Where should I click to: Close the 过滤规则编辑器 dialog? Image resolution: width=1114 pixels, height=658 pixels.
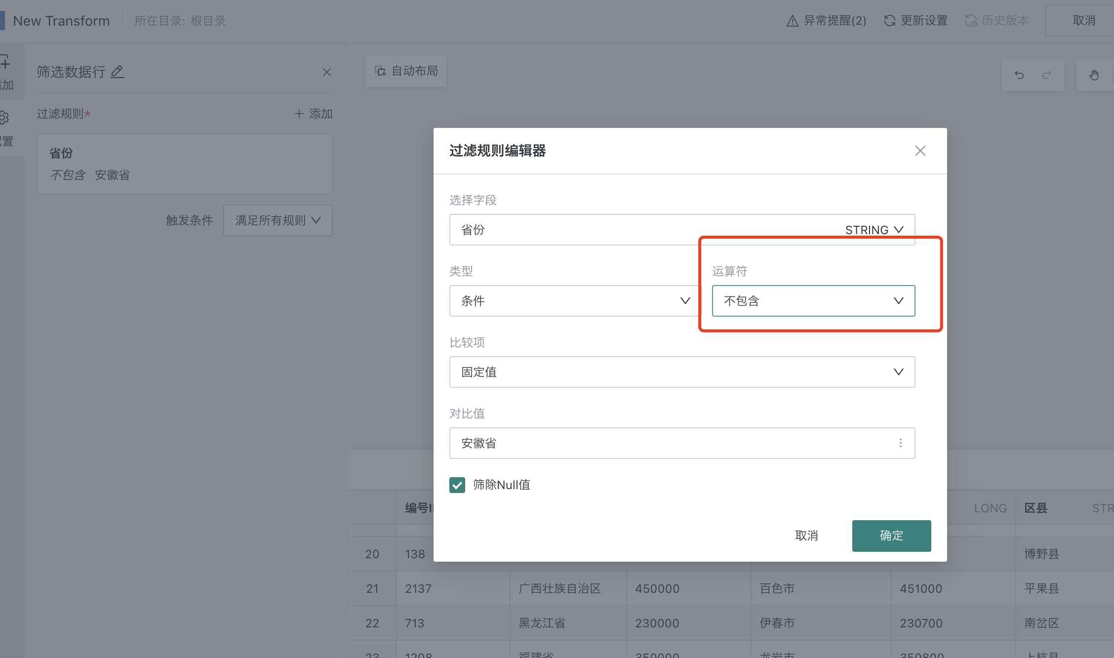920,151
